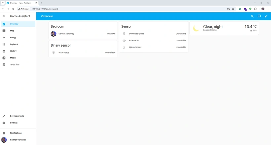Screen dimensions: 271x145
Task: Click Sarthak Varshney name in Bedroom card
Action: 66,34
